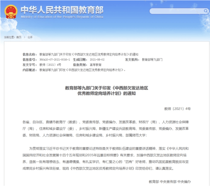
Task: Click the 当前位置 label
Action: click(9, 37)
